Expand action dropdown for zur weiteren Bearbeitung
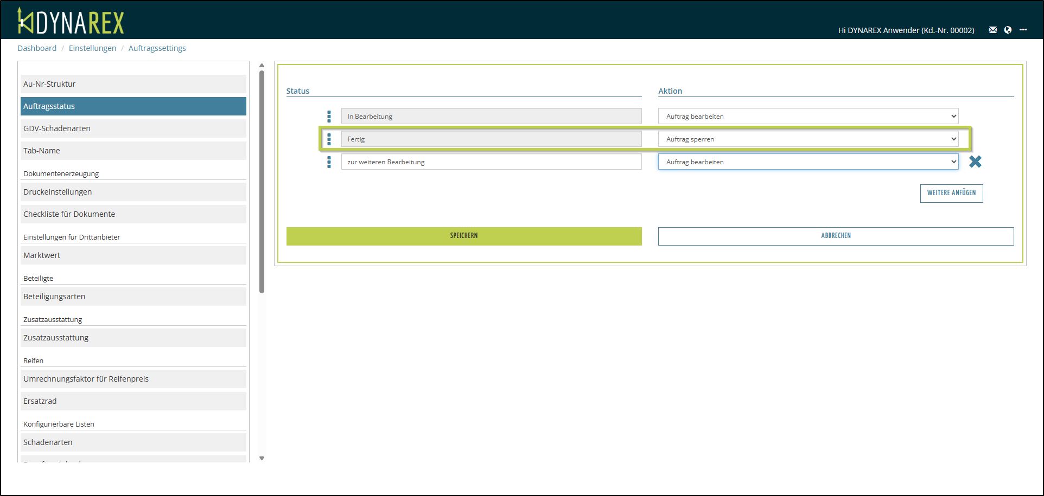 click(808, 162)
